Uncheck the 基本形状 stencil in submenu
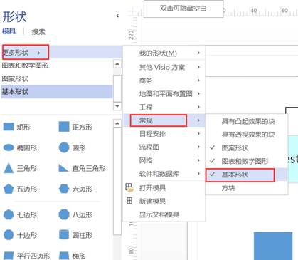 coord(246,175)
